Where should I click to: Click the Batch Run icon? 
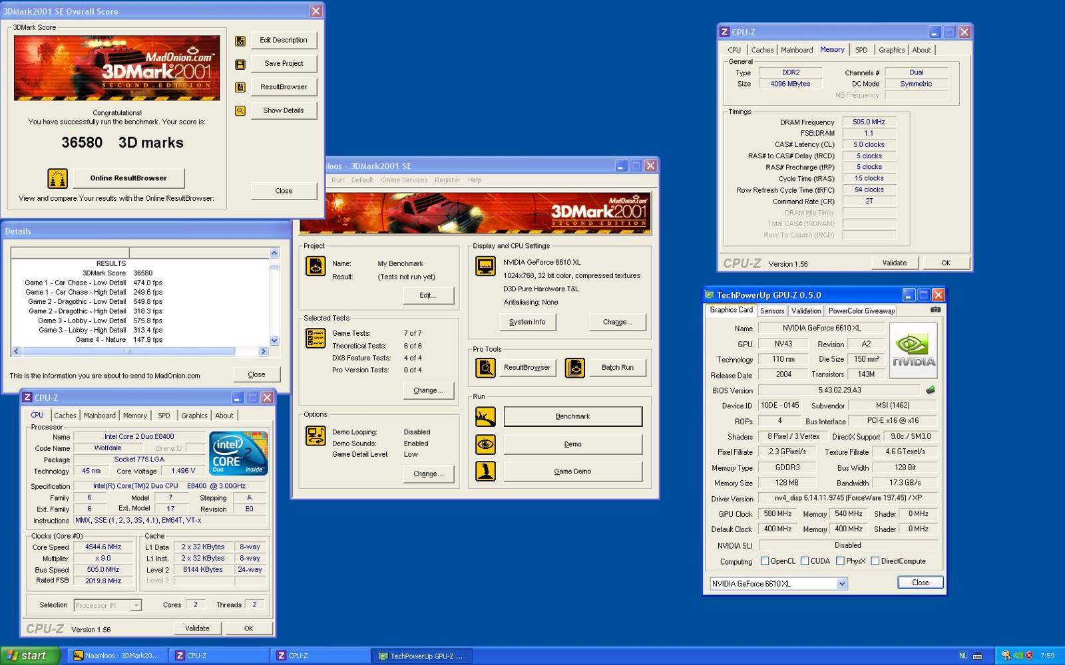(x=575, y=367)
